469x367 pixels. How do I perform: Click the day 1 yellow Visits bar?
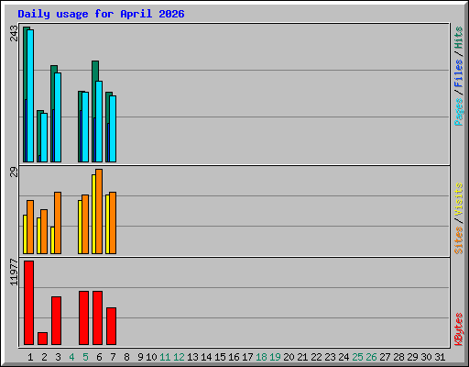[x=26, y=234]
